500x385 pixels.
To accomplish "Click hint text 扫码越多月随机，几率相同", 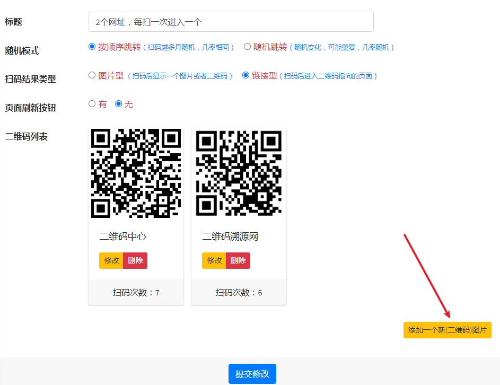I will click(188, 47).
